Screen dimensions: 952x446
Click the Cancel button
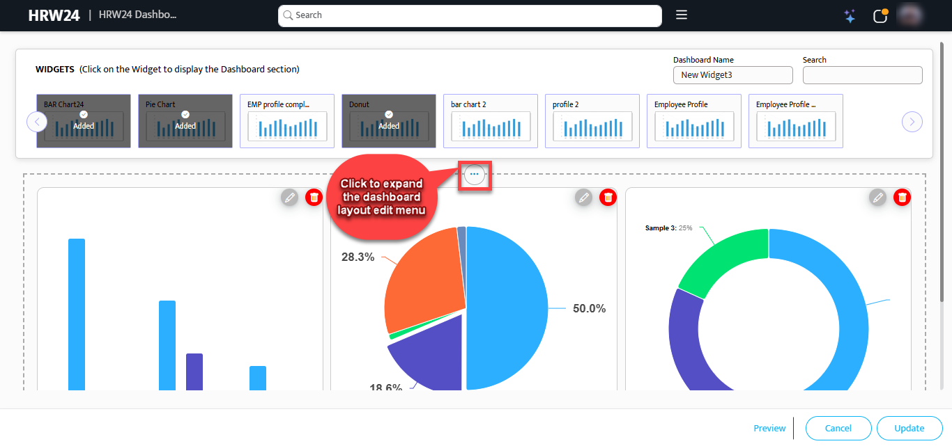(x=838, y=429)
